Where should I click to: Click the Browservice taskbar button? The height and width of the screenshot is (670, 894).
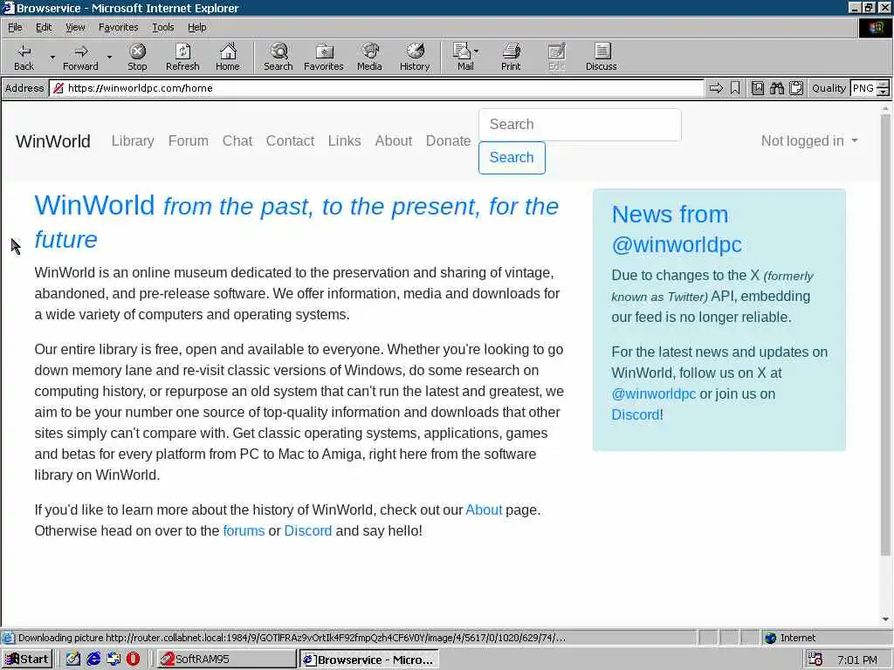[x=369, y=660]
